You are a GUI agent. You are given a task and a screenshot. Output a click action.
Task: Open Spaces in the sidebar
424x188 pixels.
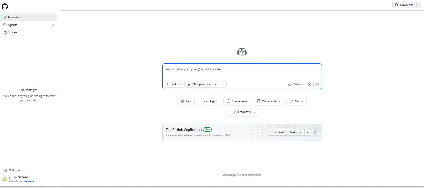point(29,32)
